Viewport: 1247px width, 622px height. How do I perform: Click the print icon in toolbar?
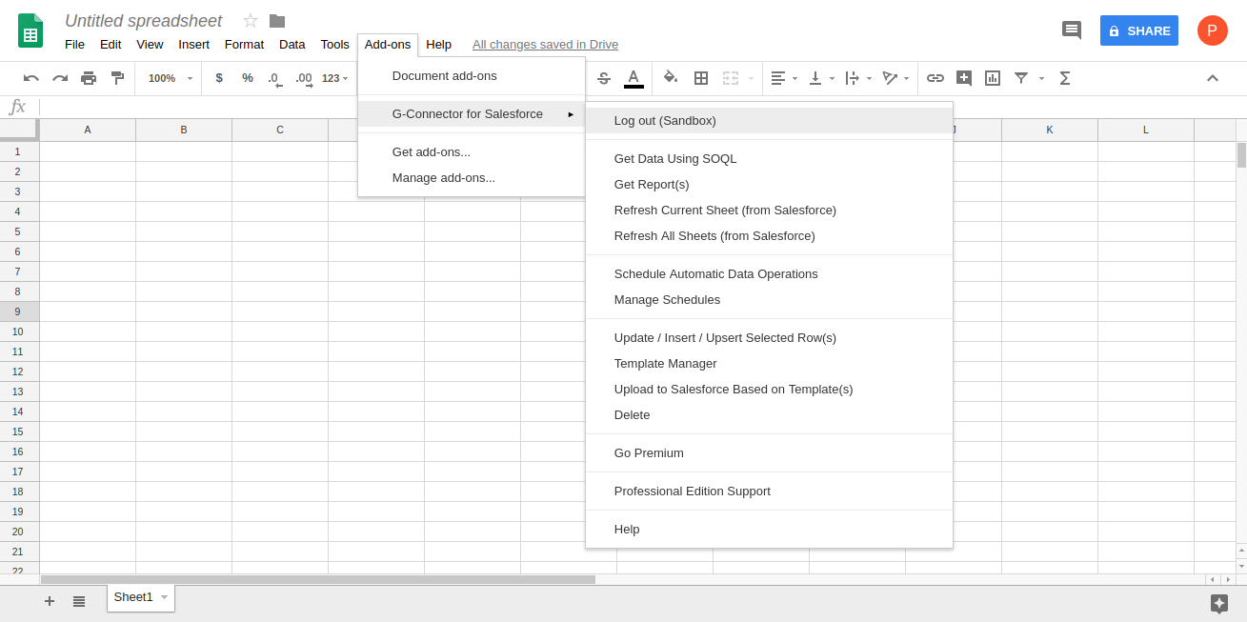point(89,78)
